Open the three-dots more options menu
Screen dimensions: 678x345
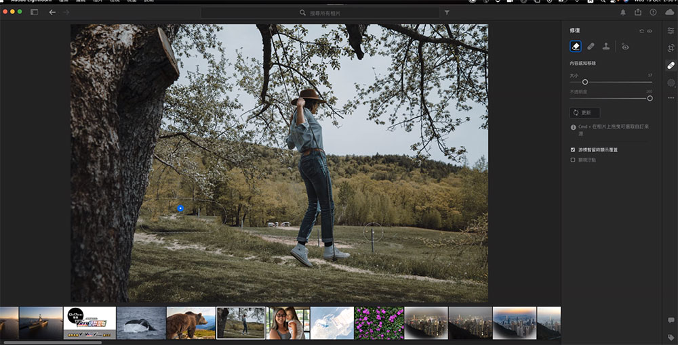point(671,97)
